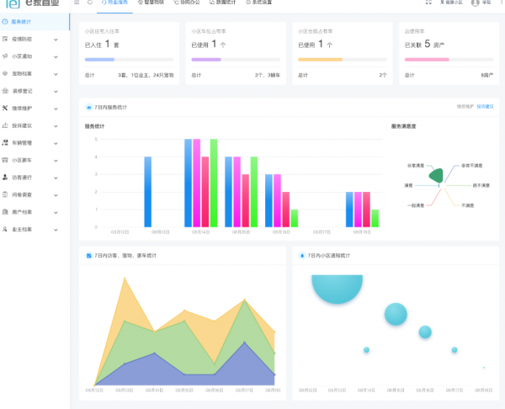
Task: Click the refresh icon in top bar
Action: (x=90, y=3)
